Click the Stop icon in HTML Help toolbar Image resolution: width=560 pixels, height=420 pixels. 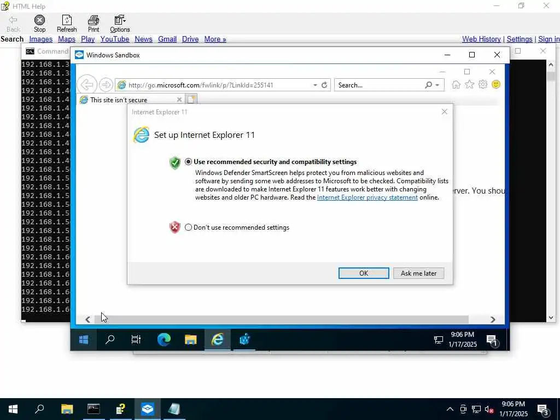pyautogui.click(x=39, y=24)
